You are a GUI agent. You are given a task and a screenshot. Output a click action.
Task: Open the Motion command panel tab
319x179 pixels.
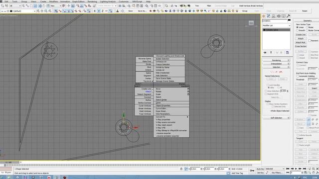tap(279, 16)
